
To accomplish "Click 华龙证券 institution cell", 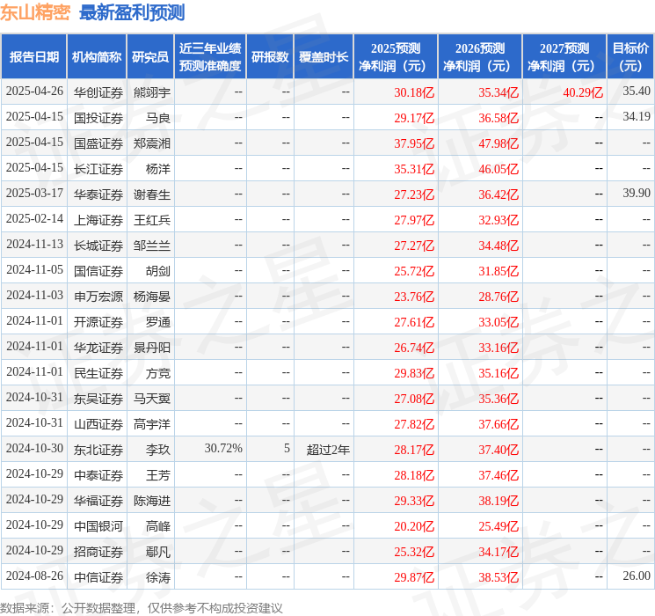I will pos(98,348).
